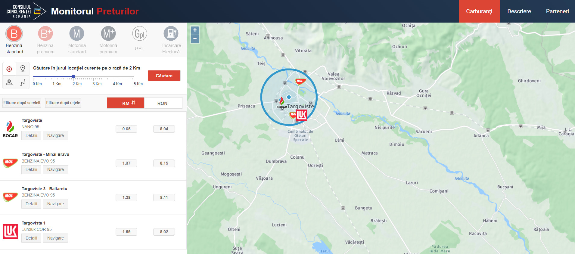Click the Lukoil marker on the map

coord(302,115)
